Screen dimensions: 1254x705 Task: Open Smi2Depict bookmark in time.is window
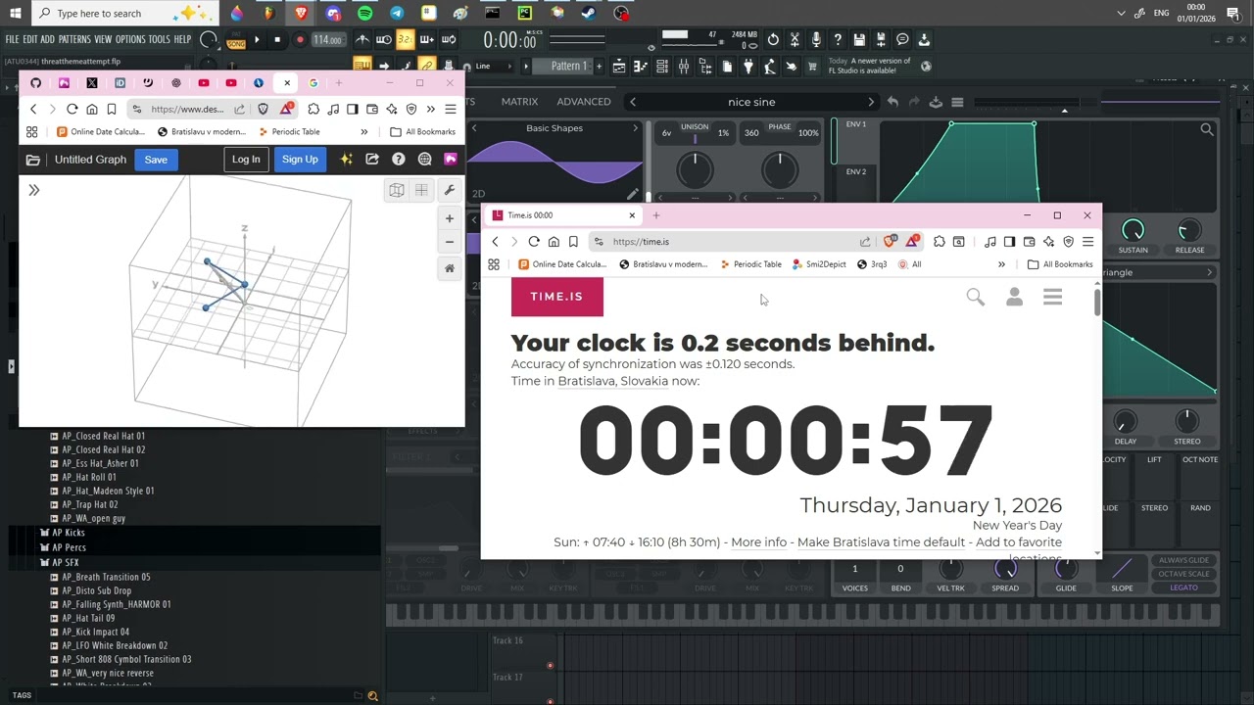coord(819,264)
